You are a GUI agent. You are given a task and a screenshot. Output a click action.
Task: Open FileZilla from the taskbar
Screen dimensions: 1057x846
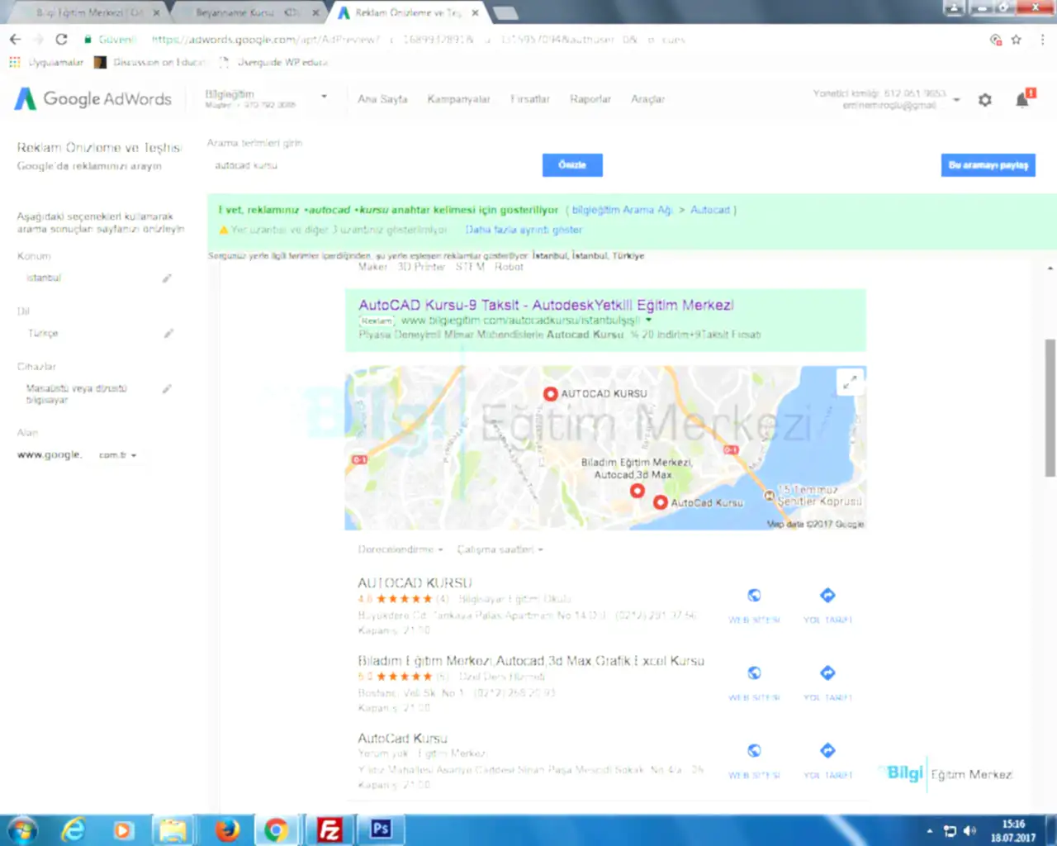329,829
